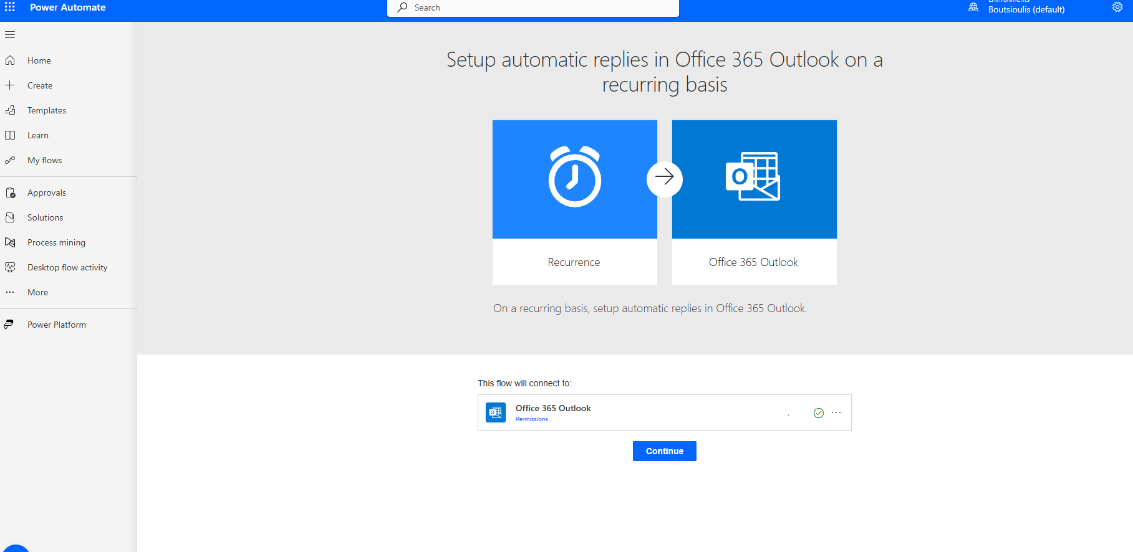Click the Office 365 Outlook tile label
The width and height of the screenshot is (1133, 552).
pyautogui.click(x=753, y=262)
